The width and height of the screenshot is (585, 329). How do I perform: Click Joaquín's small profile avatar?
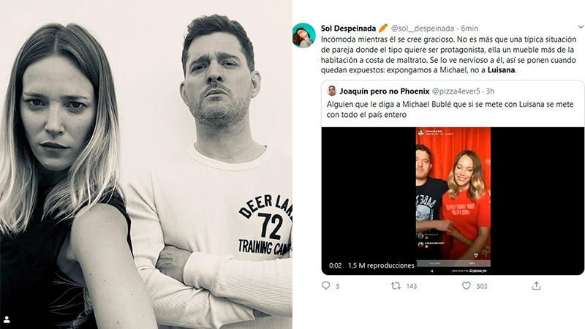(x=331, y=91)
